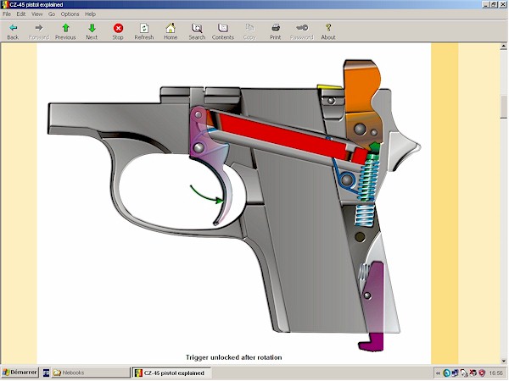509x381 pixels.
Task: Click the window title bar application icon
Action: (x=4, y=4)
